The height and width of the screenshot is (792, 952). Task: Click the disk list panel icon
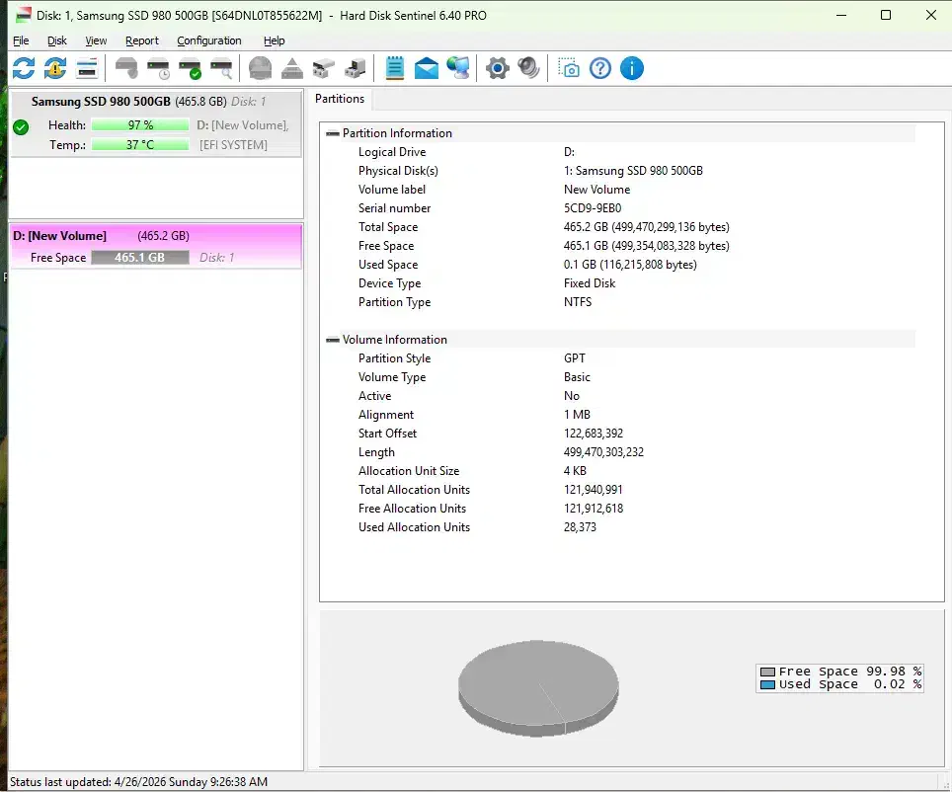coord(87,68)
